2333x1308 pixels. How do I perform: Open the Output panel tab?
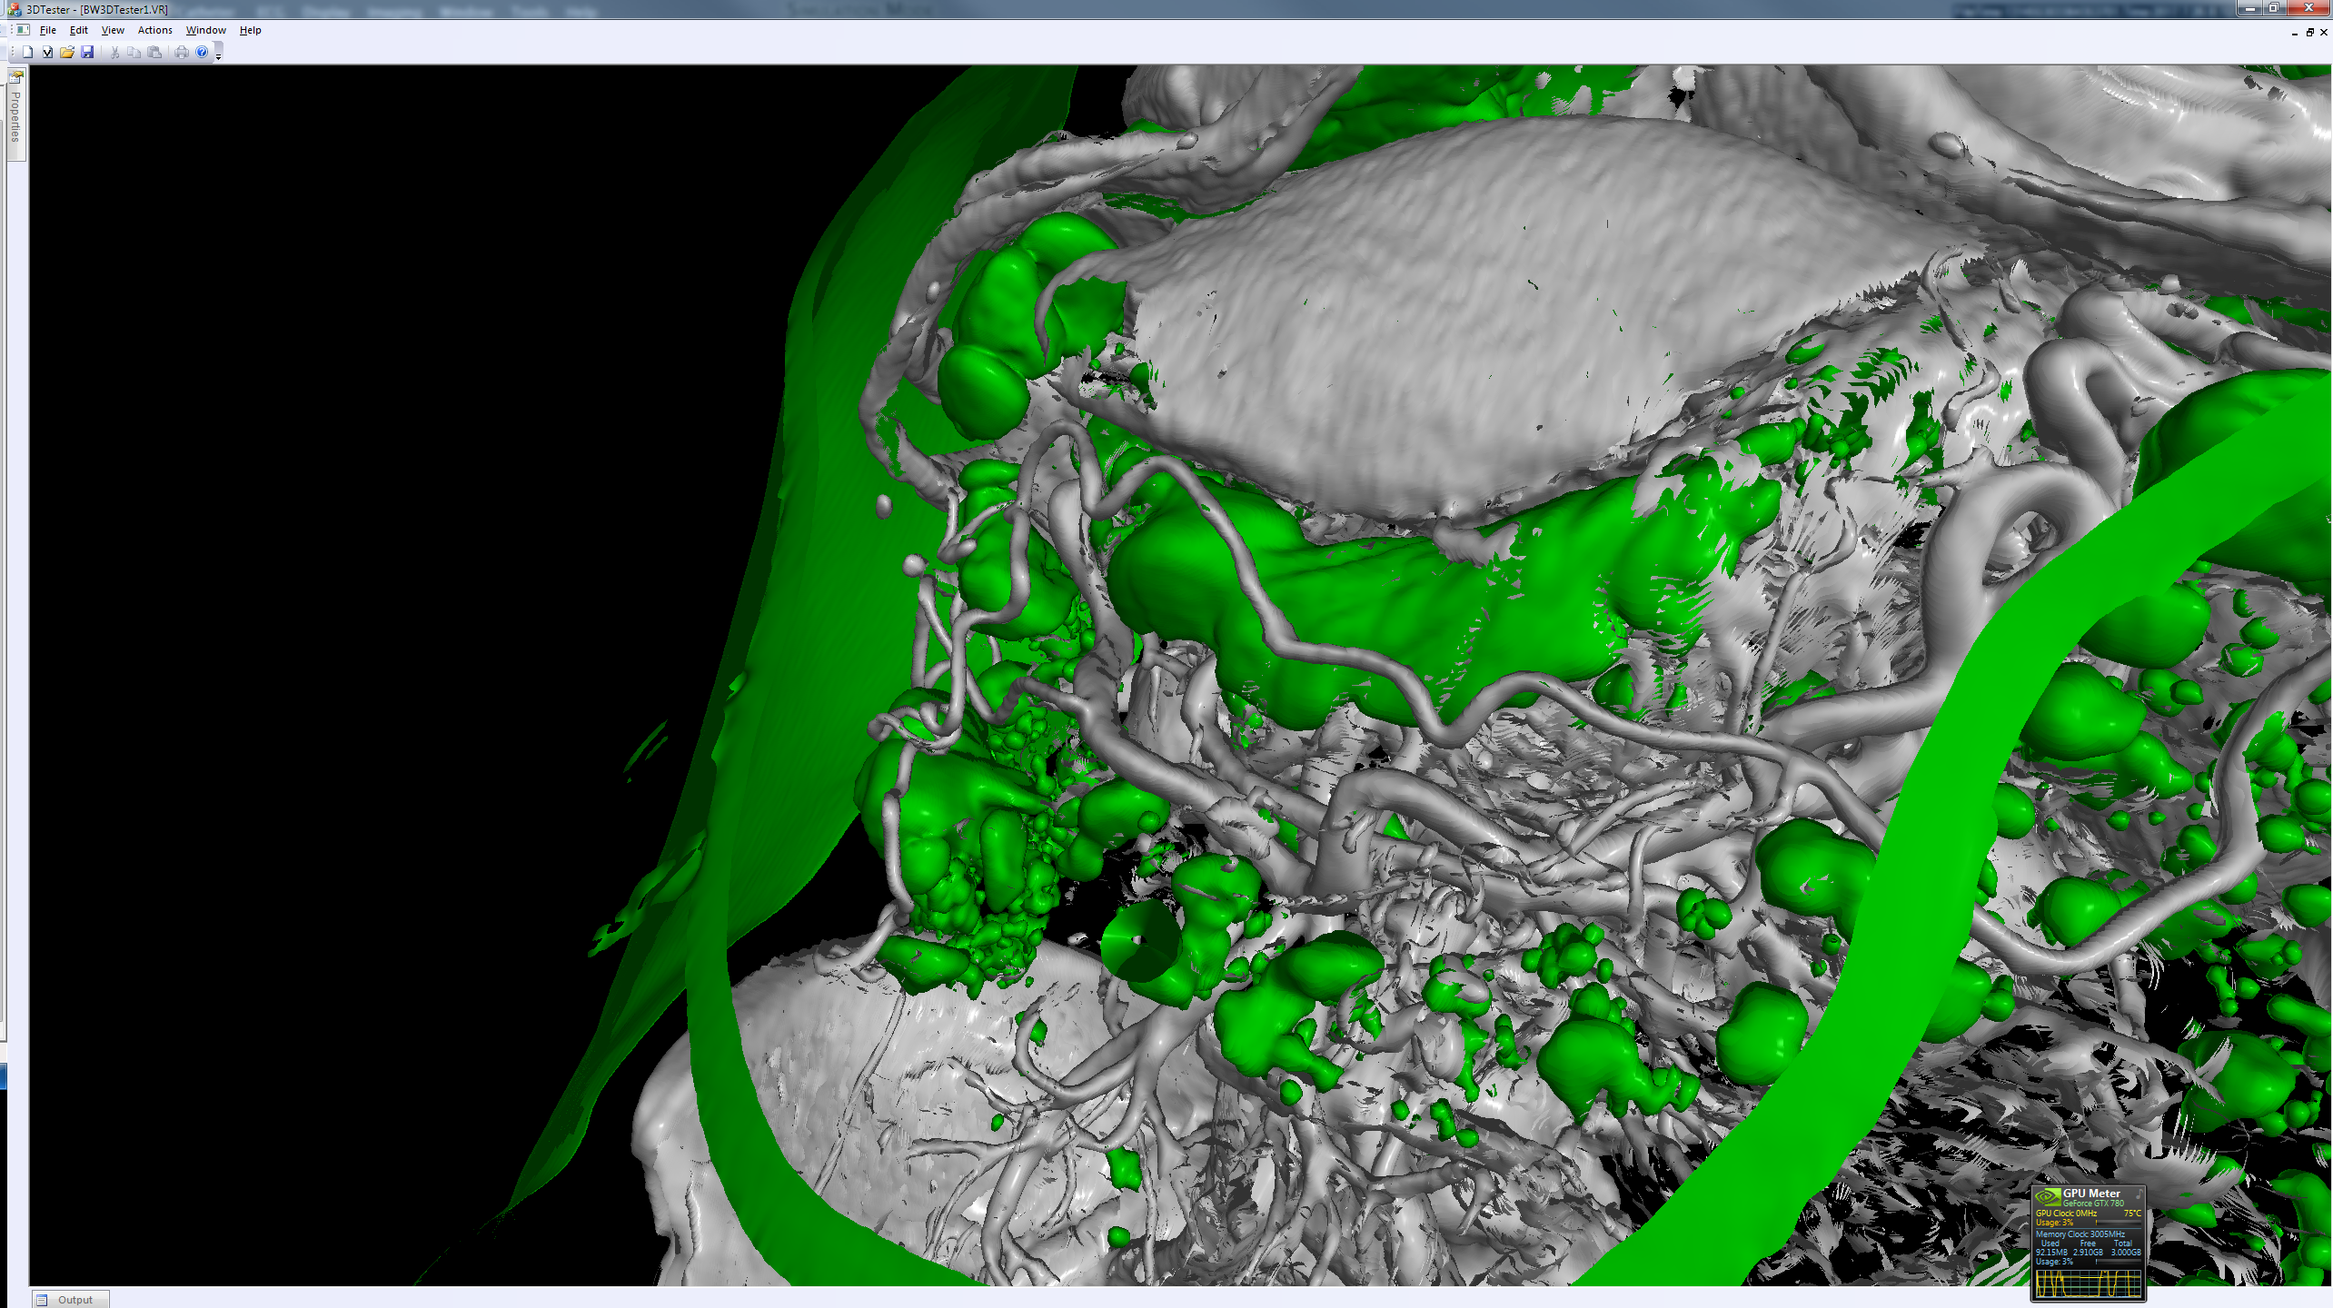pyautogui.click(x=71, y=1300)
